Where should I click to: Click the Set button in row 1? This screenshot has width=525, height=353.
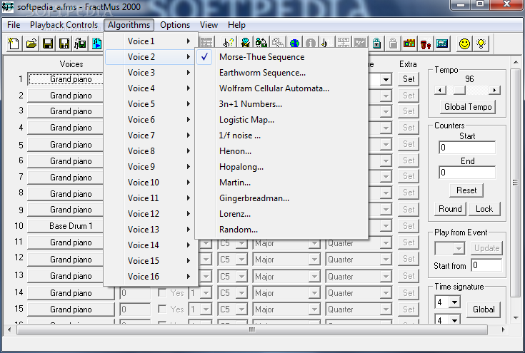(x=409, y=79)
